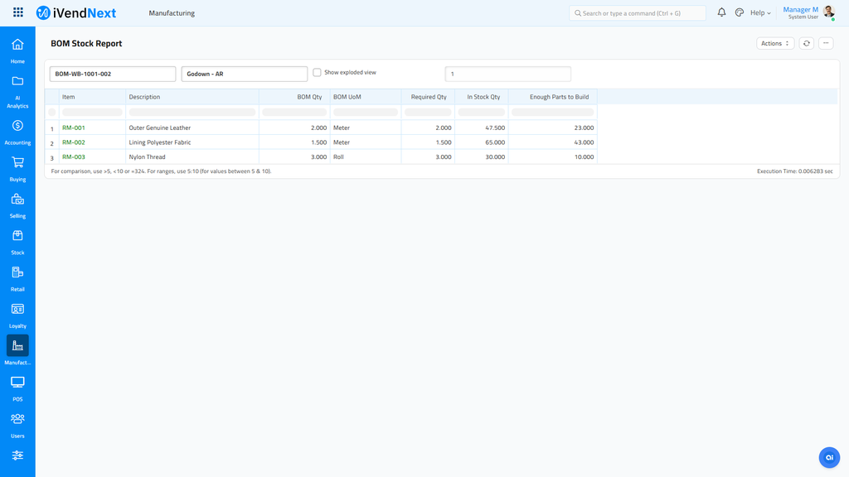Screen dimensions: 849x477
Task: Focus the search command bar
Action: [638, 13]
